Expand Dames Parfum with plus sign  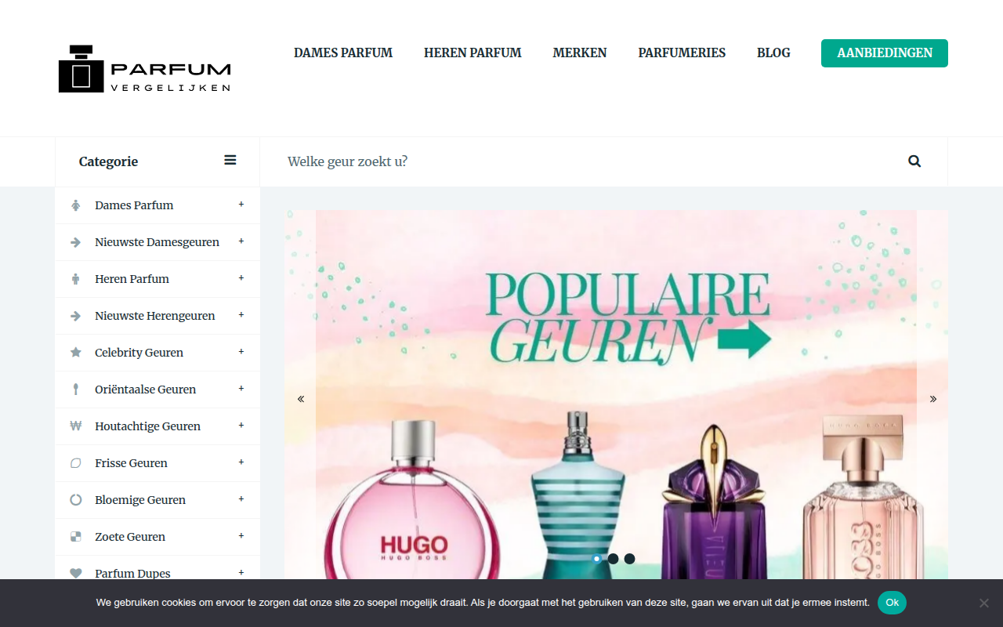241,205
